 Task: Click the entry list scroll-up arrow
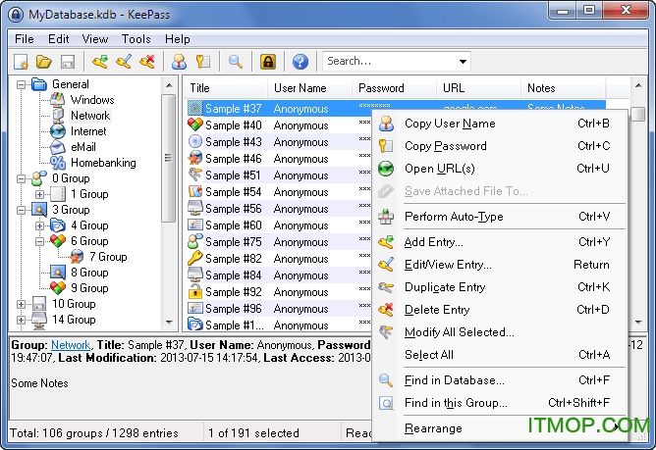tap(638, 85)
